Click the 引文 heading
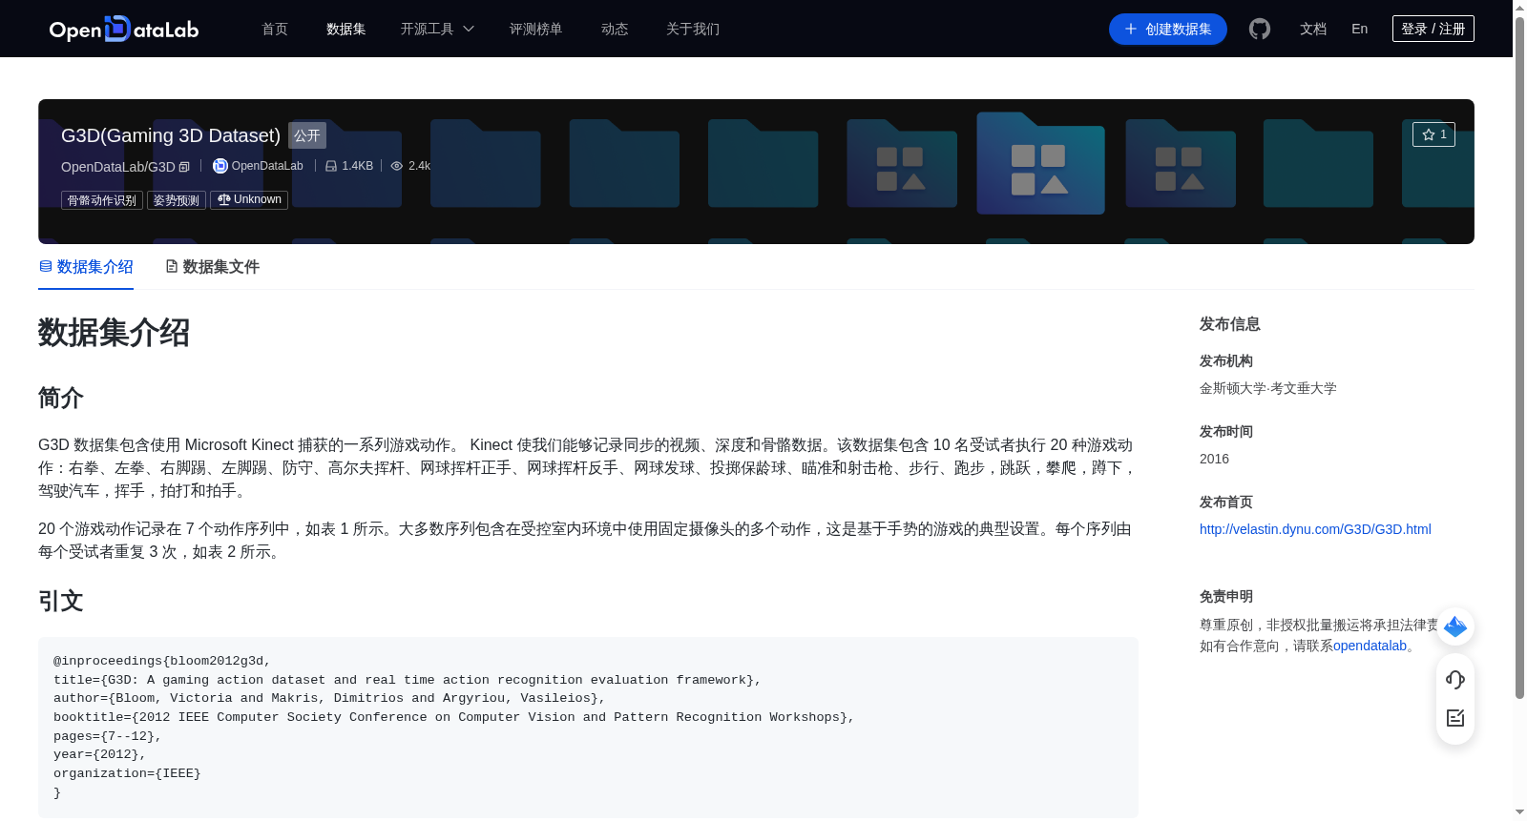 [x=61, y=601]
